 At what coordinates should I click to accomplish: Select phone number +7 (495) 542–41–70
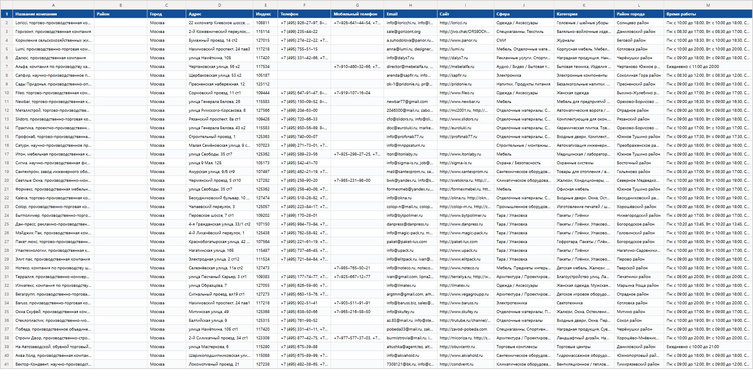click(304, 163)
